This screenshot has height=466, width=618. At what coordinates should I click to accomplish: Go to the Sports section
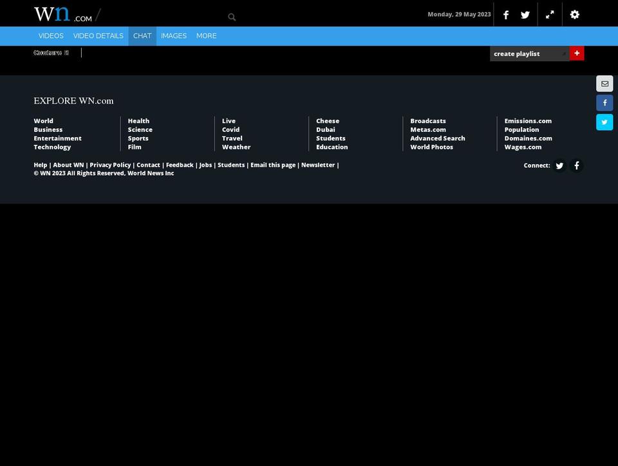(138, 138)
